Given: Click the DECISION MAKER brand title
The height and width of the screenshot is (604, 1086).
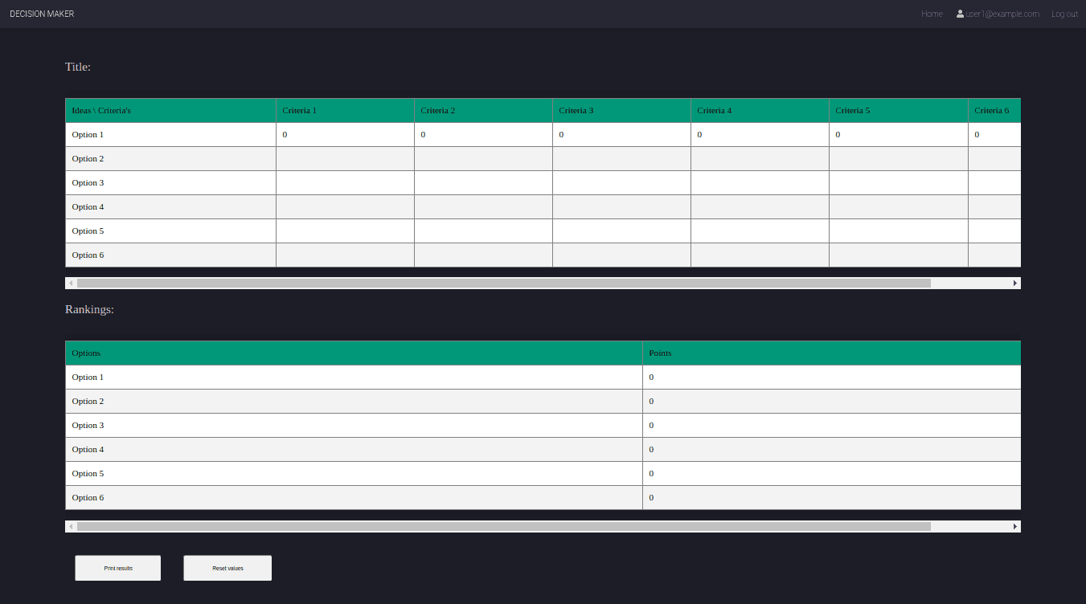Looking at the screenshot, I should click(x=42, y=14).
